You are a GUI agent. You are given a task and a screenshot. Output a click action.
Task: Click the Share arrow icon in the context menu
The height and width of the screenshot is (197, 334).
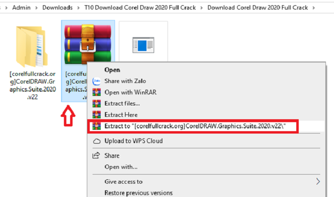click(96, 156)
